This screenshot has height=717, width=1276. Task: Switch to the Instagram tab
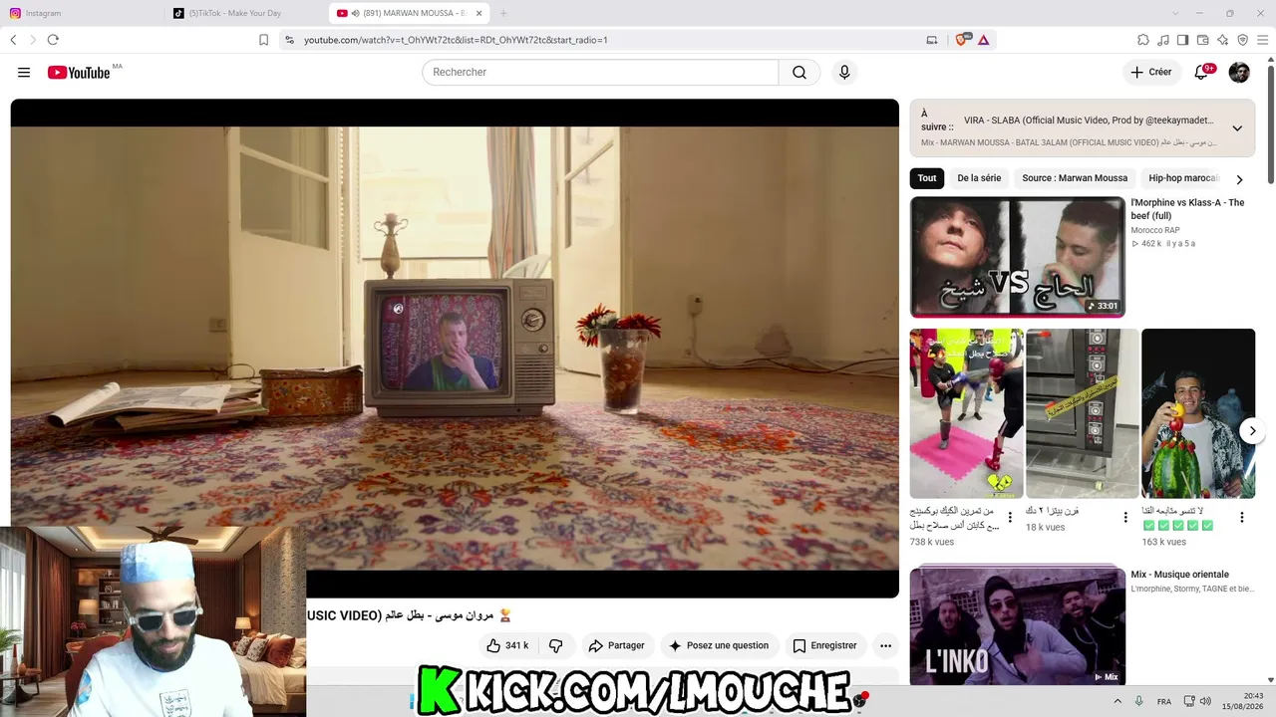click(x=83, y=13)
